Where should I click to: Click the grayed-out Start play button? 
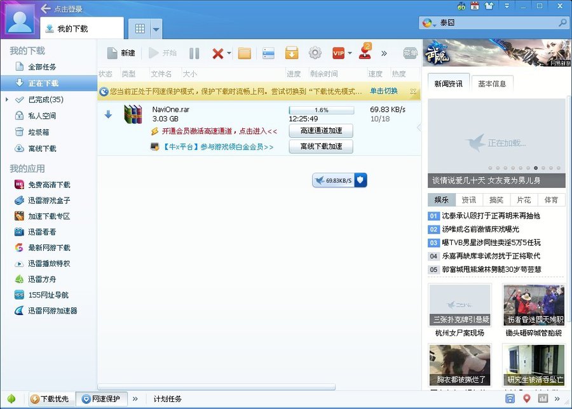154,53
